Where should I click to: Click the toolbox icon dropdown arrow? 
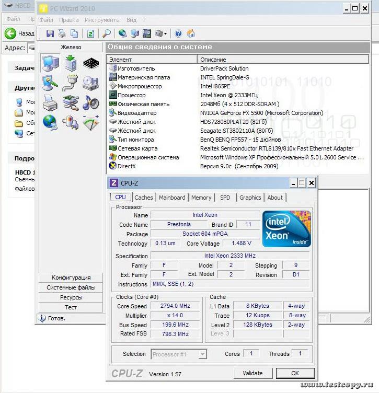coord(165,34)
